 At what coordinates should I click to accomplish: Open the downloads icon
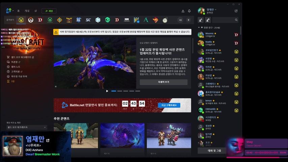click(x=183, y=11)
